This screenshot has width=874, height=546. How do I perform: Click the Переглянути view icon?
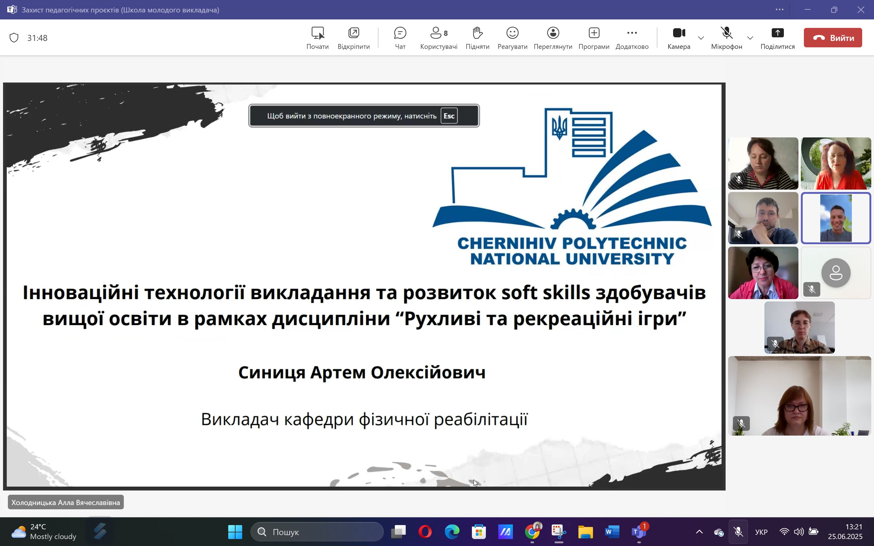[553, 38]
